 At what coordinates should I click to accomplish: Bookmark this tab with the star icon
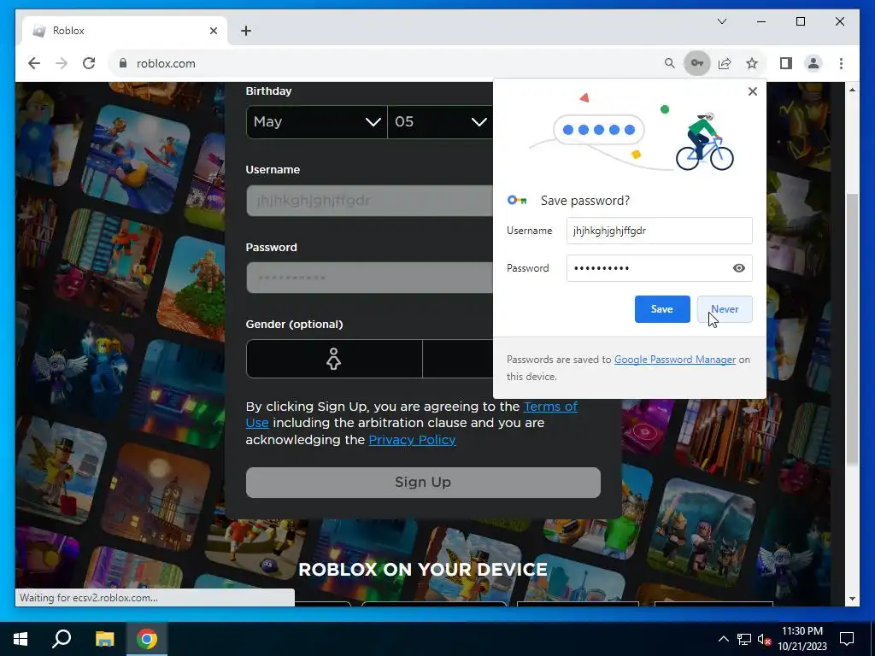pos(752,63)
